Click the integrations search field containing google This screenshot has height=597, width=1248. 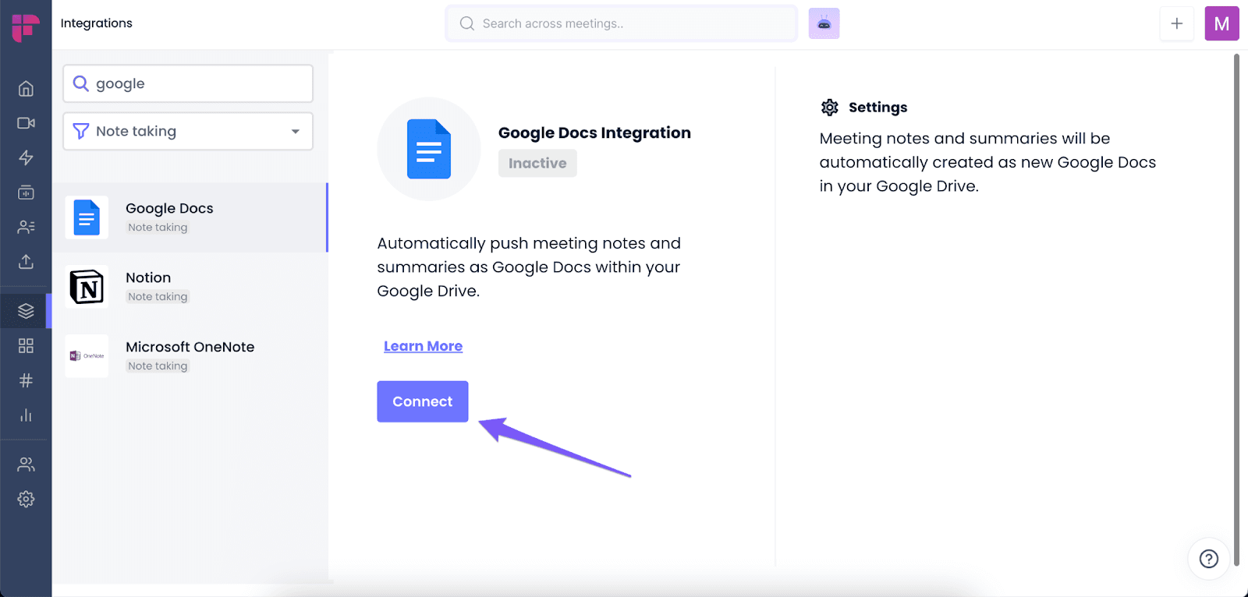[188, 83]
